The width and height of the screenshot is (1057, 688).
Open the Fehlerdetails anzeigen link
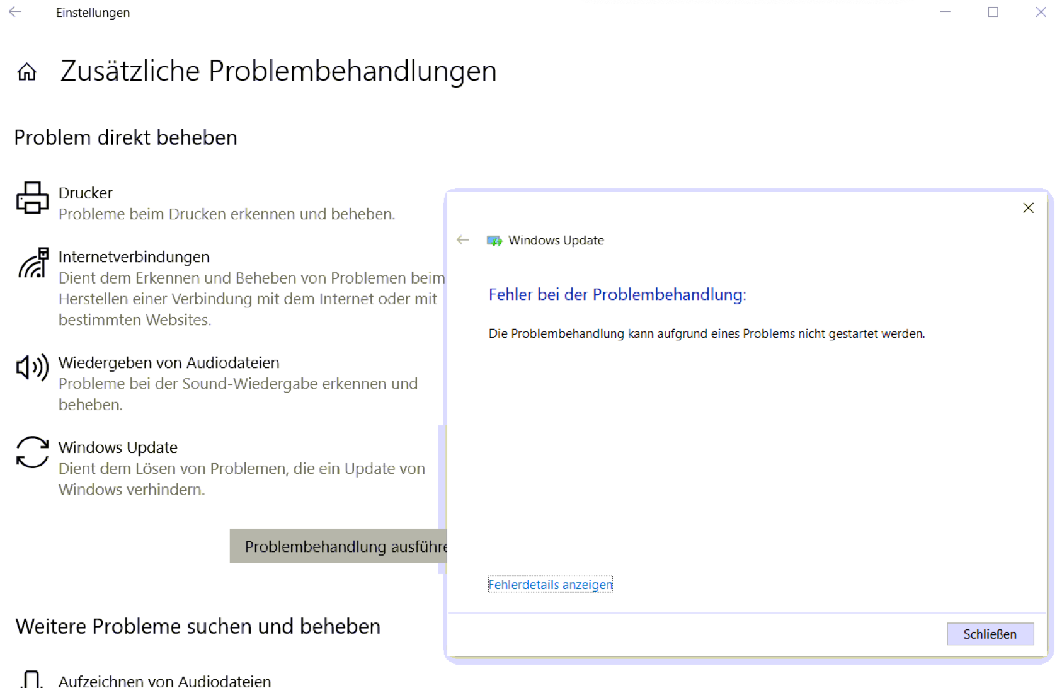[550, 585]
